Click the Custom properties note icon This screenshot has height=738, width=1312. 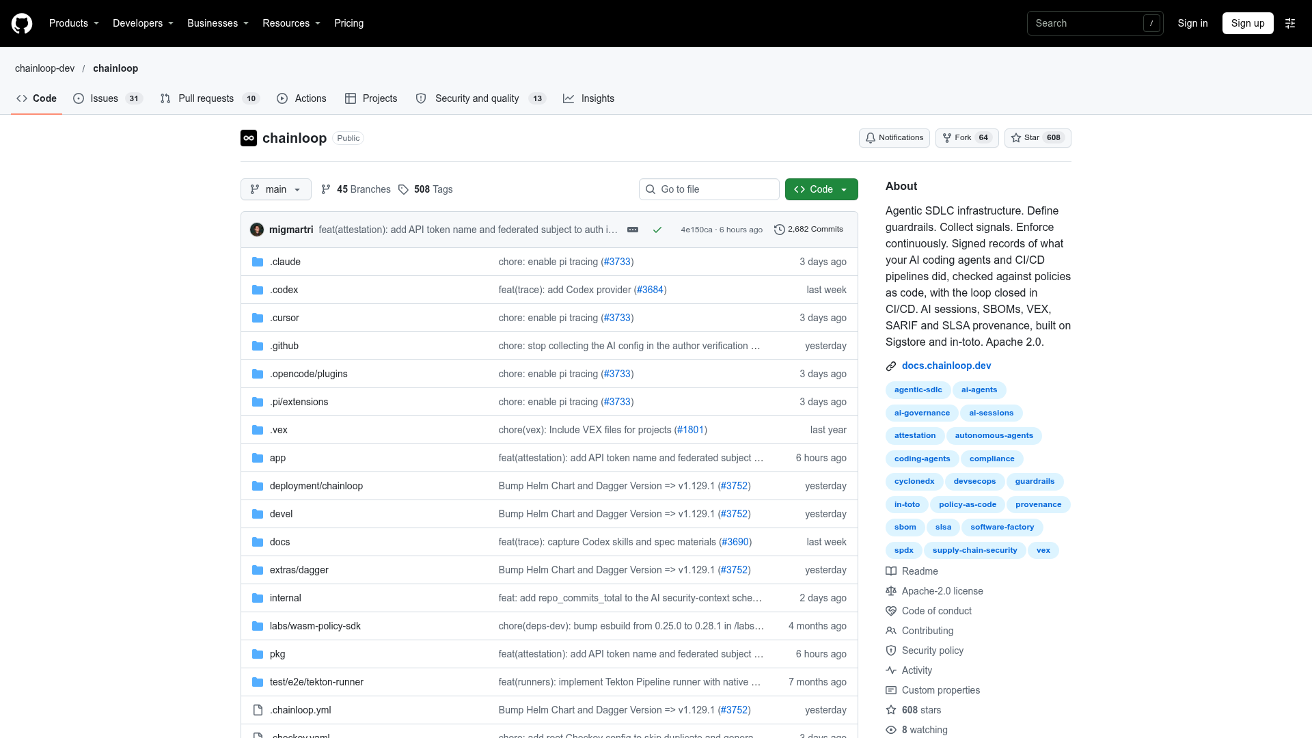pos(891,690)
